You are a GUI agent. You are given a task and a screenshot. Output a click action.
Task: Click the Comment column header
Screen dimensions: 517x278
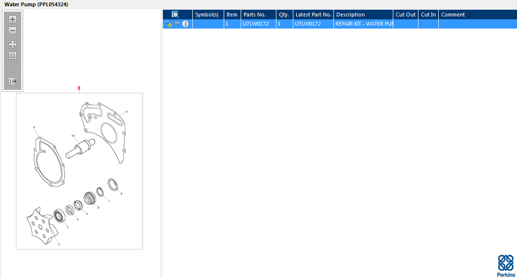pos(478,15)
